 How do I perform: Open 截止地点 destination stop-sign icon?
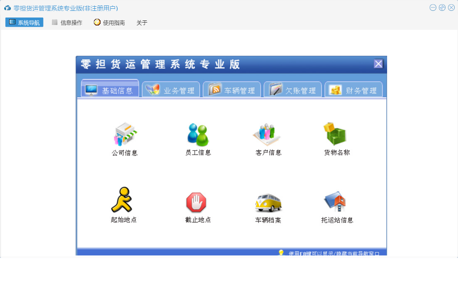pos(196,202)
